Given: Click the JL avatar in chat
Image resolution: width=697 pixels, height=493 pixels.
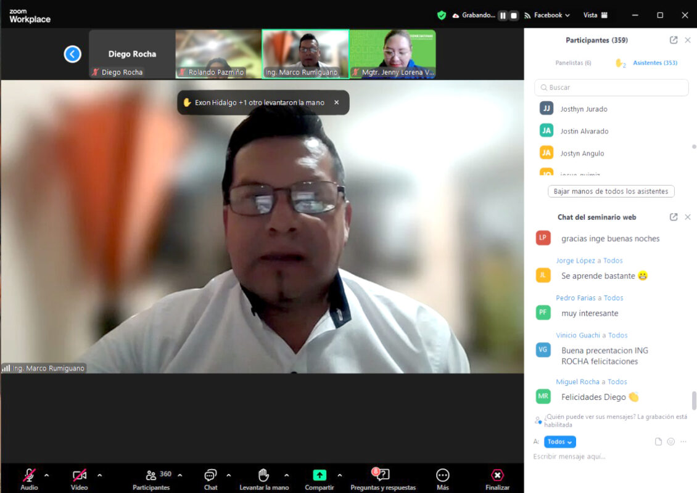Looking at the screenshot, I should click(543, 275).
